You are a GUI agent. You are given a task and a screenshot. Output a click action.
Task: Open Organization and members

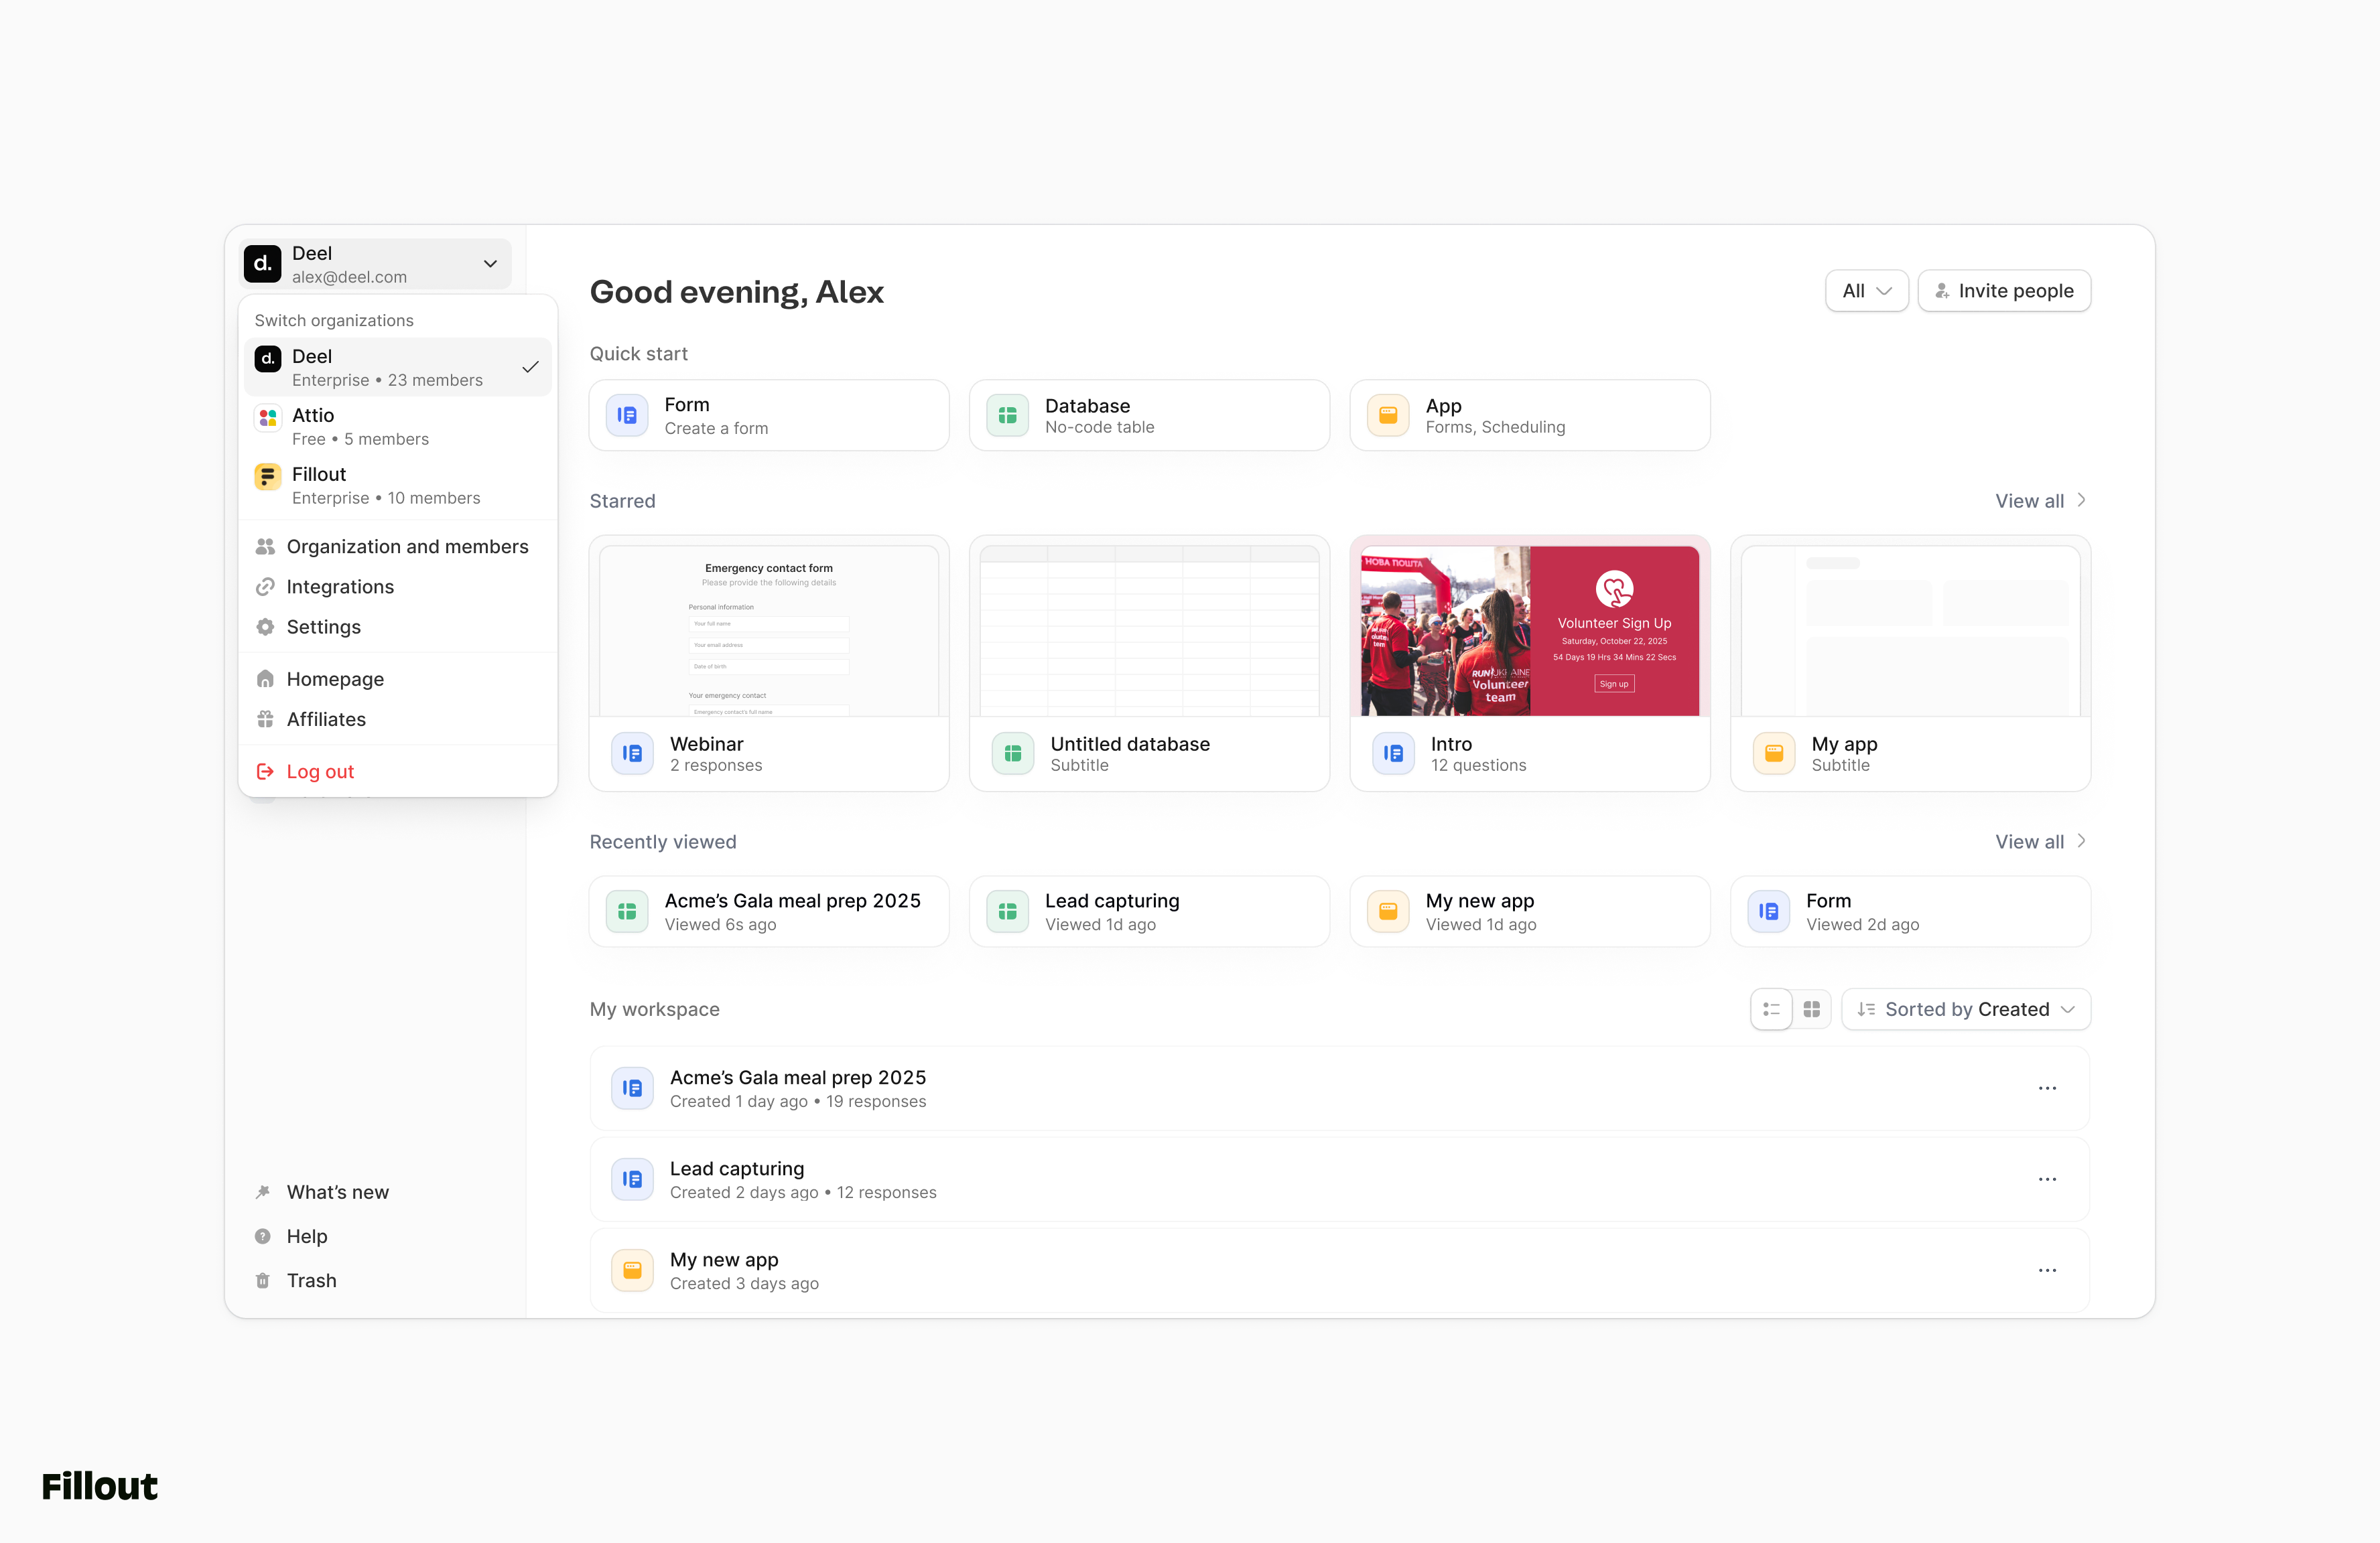point(397,546)
